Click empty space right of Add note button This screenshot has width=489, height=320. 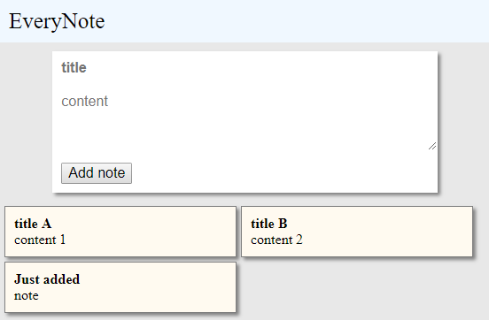281,173
